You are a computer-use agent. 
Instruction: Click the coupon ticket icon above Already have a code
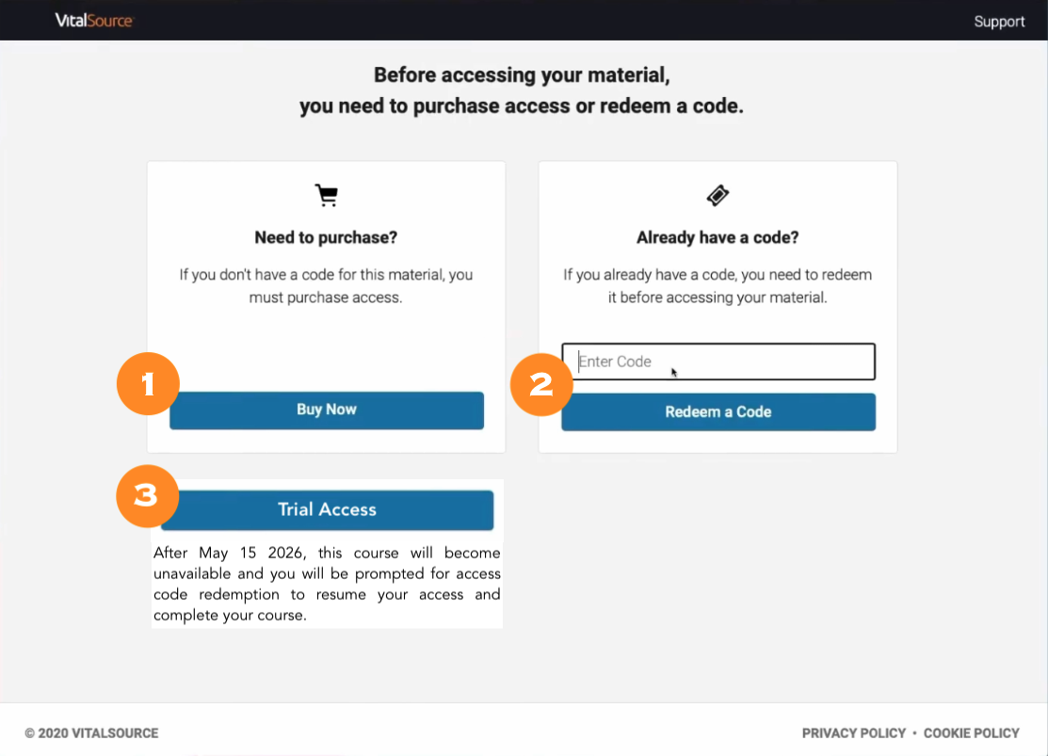(717, 195)
